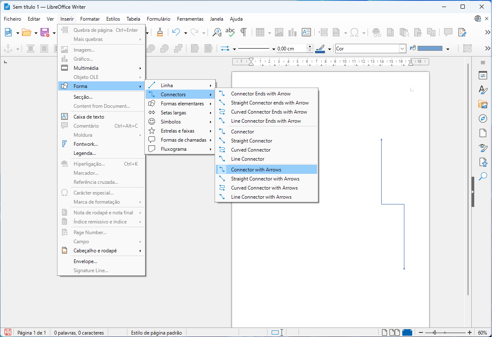Open the Ficheiro menu

pos(12,19)
